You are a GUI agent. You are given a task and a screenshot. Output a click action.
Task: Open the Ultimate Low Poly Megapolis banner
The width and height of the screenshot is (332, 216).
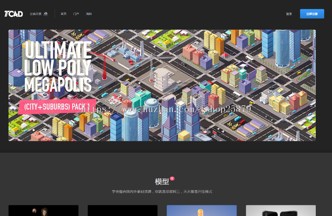tap(162, 85)
